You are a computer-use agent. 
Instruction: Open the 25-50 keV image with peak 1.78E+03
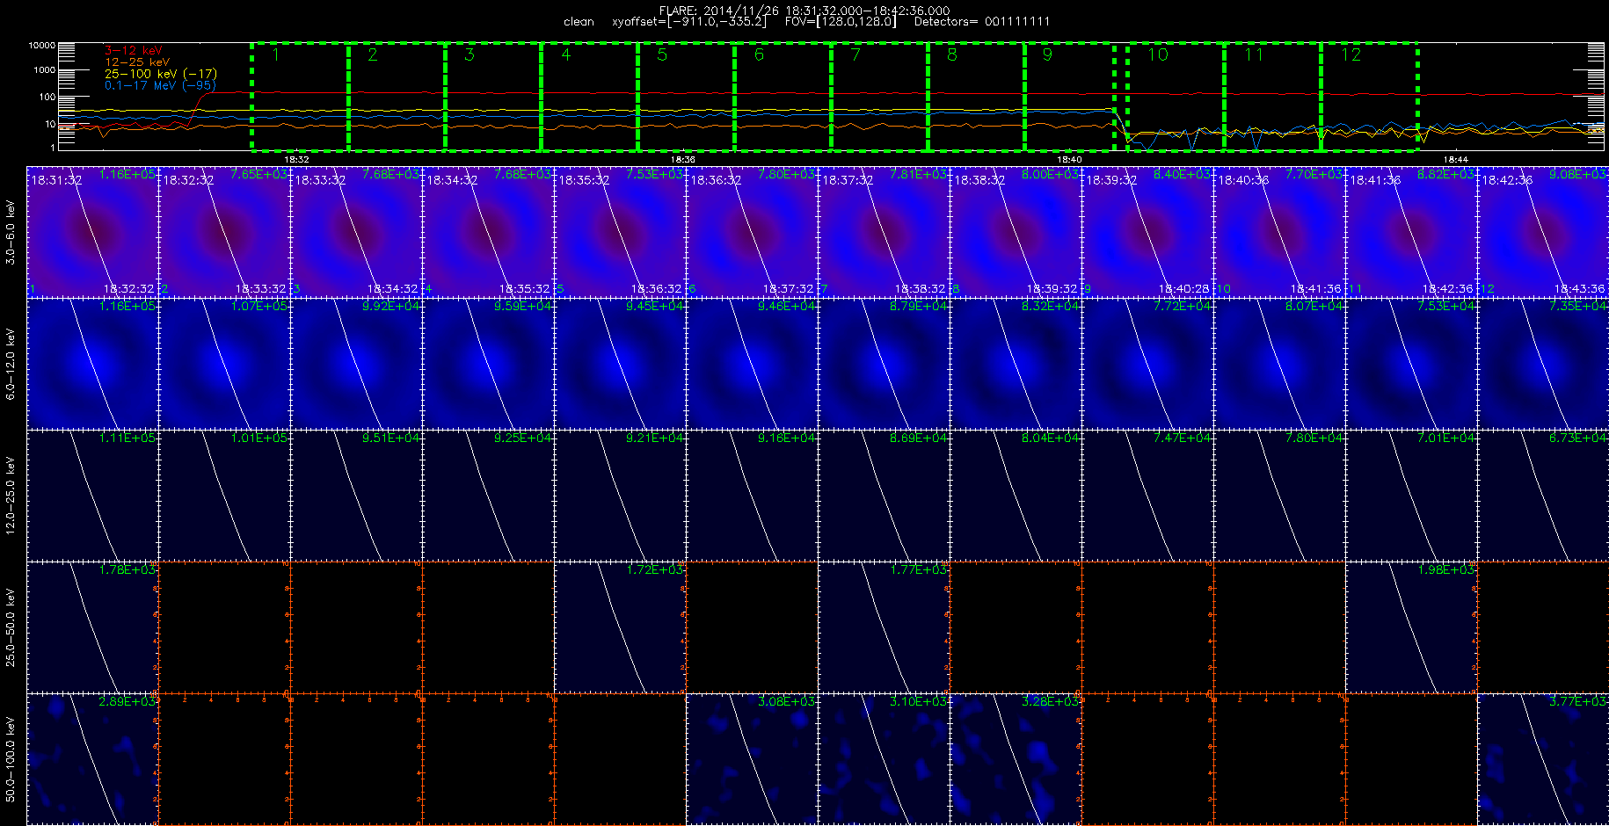click(92, 627)
